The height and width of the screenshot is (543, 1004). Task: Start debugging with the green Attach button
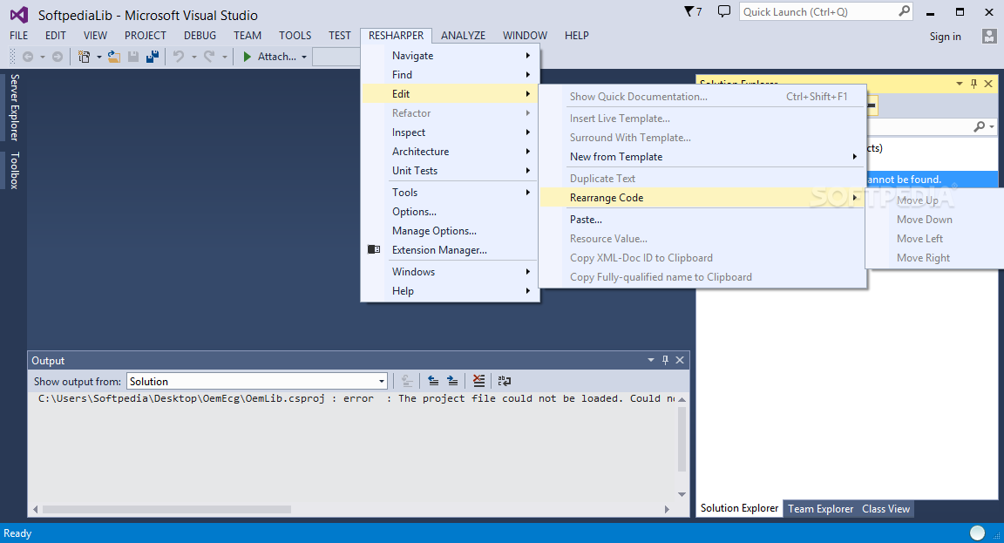[x=269, y=57]
